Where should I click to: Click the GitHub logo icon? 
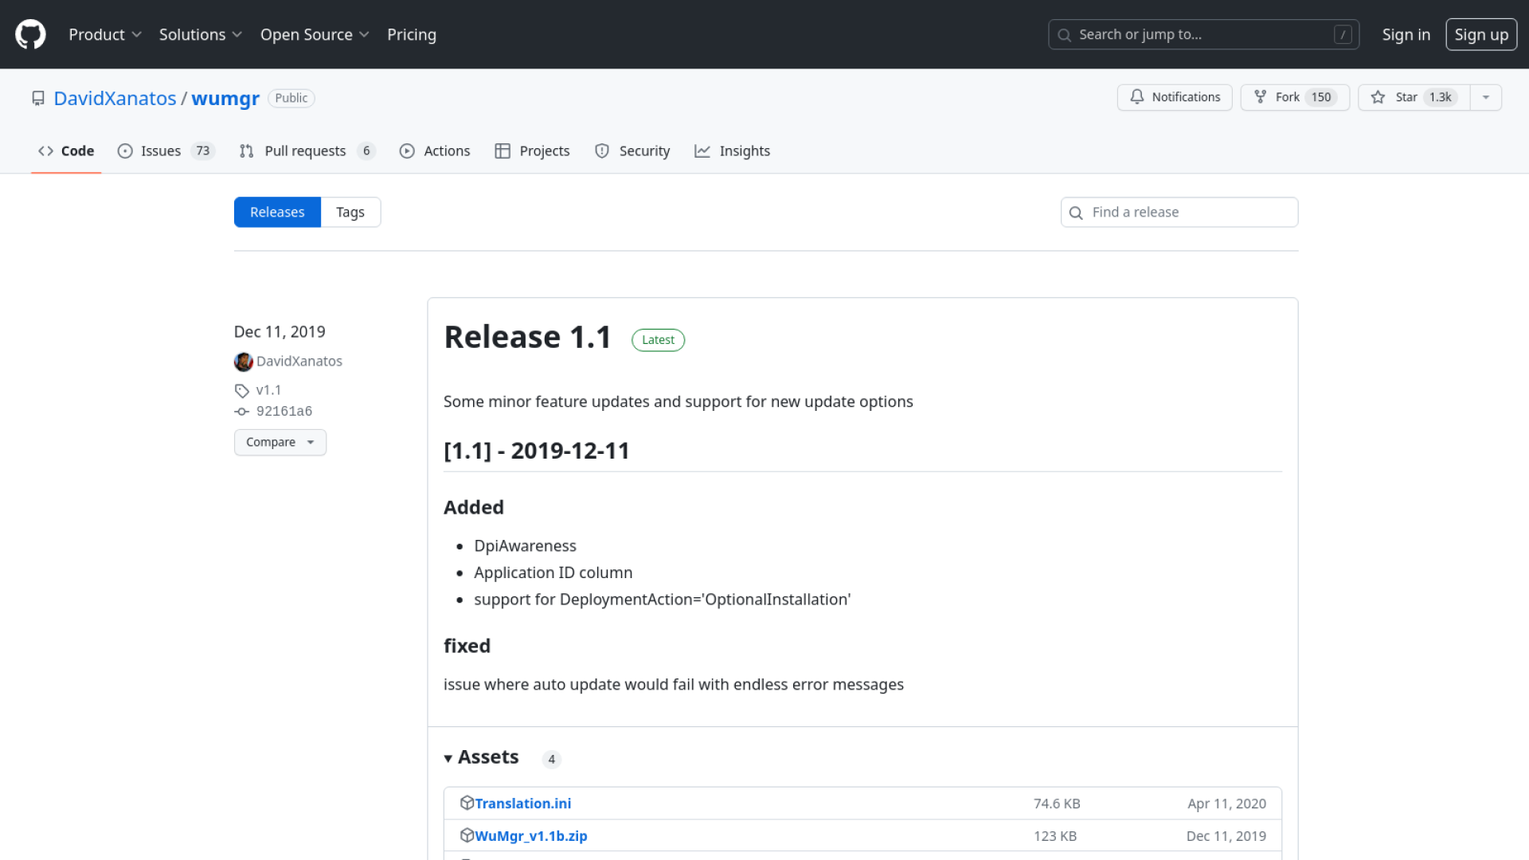coord(30,34)
